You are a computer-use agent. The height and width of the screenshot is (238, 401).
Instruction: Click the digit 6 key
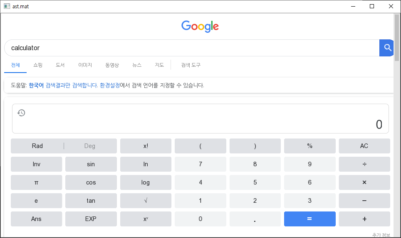pos(310,182)
